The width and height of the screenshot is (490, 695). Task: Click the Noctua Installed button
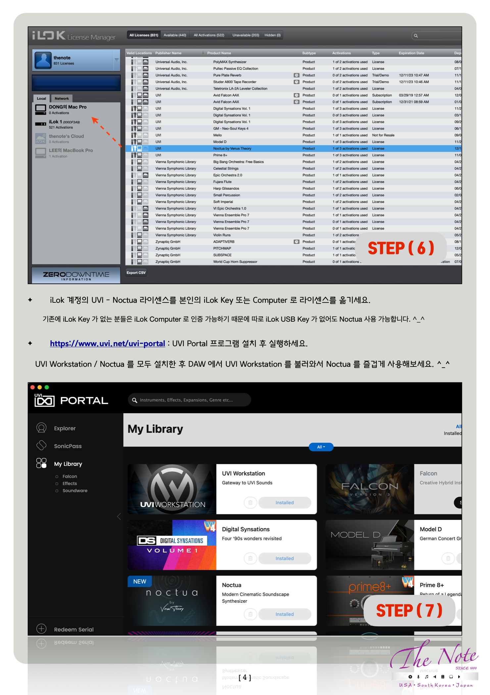(x=285, y=614)
